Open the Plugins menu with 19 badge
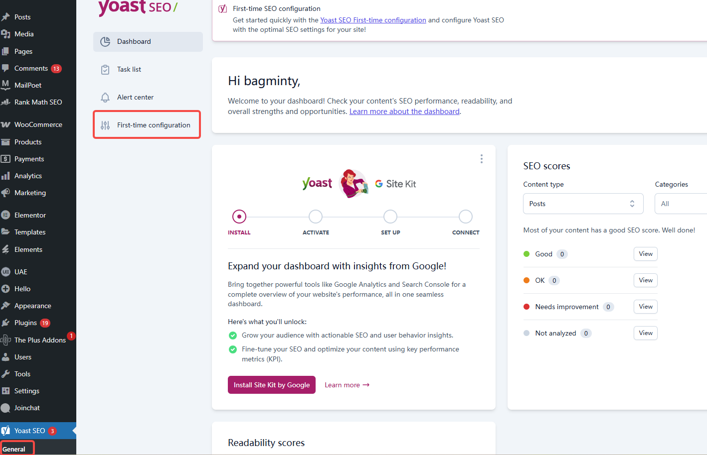The width and height of the screenshot is (707, 455). click(x=24, y=323)
